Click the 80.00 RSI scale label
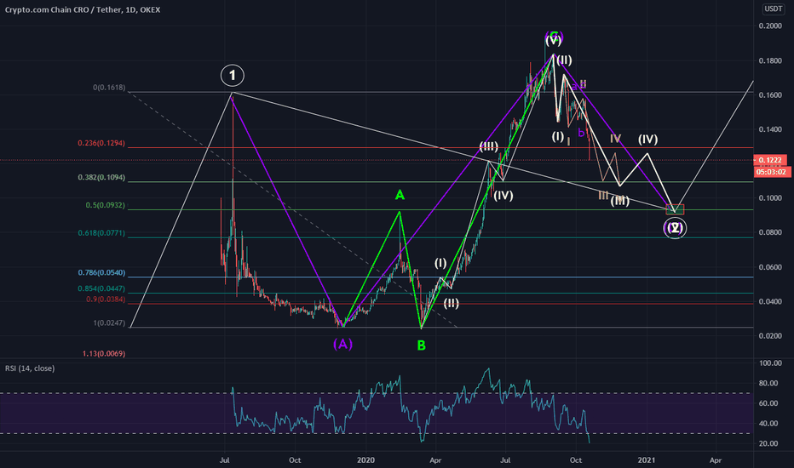 tap(770, 384)
